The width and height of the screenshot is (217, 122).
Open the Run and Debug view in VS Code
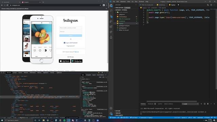(111, 21)
